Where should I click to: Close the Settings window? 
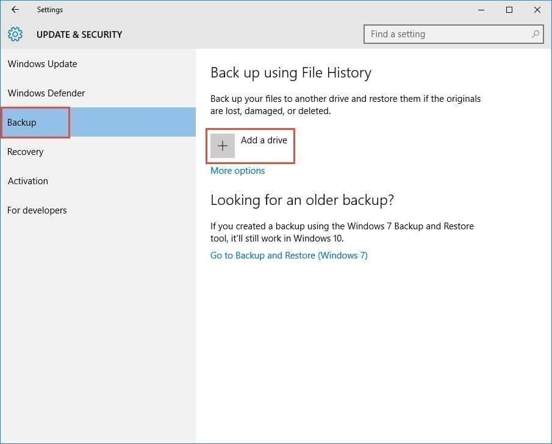click(537, 10)
